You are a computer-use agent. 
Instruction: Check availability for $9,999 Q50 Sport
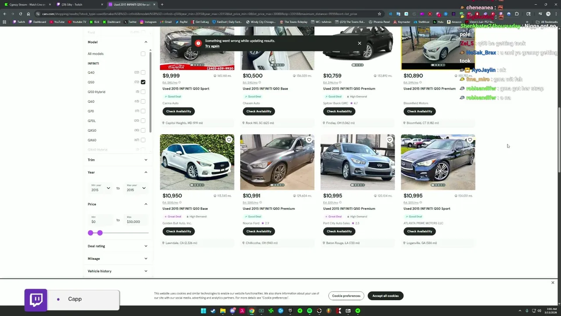[x=178, y=111]
